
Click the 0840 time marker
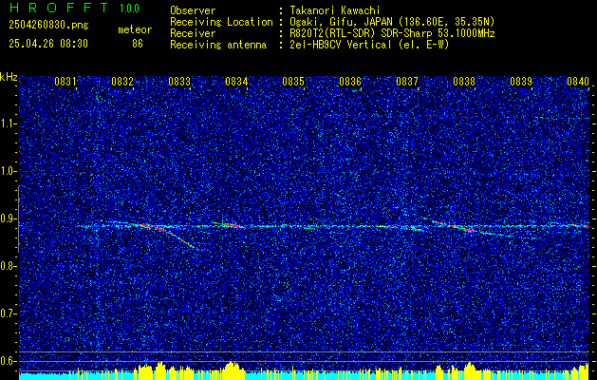578,81
